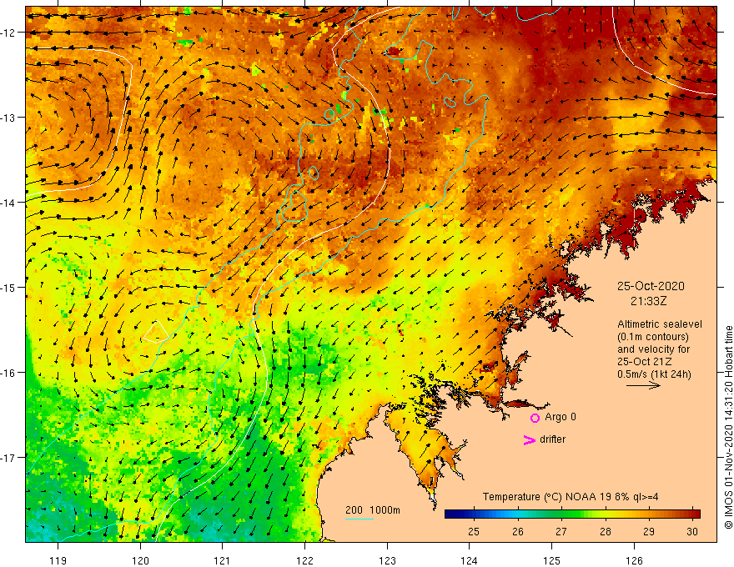Click the 'drifter' legend label
Image resolution: width=734 pixels, height=567 pixels.
552,439
